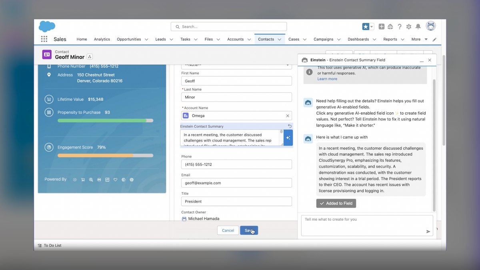Expand the Opportunities tab chevron

(146, 39)
